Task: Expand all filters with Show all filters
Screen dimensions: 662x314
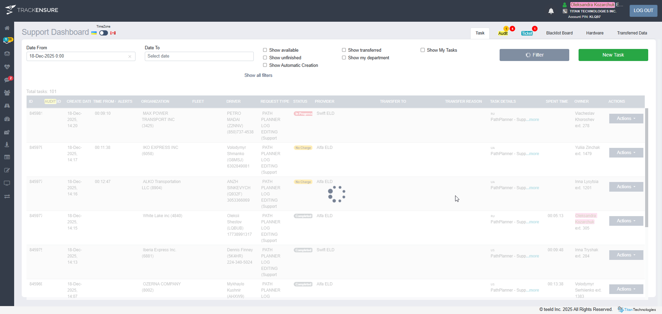Action: (258, 75)
